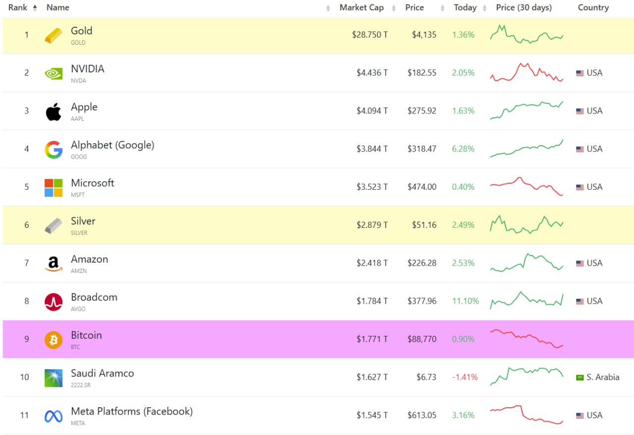The height and width of the screenshot is (435, 634).
Task: Click Microsoft's 30-day price chart
Action: point(527,186)
